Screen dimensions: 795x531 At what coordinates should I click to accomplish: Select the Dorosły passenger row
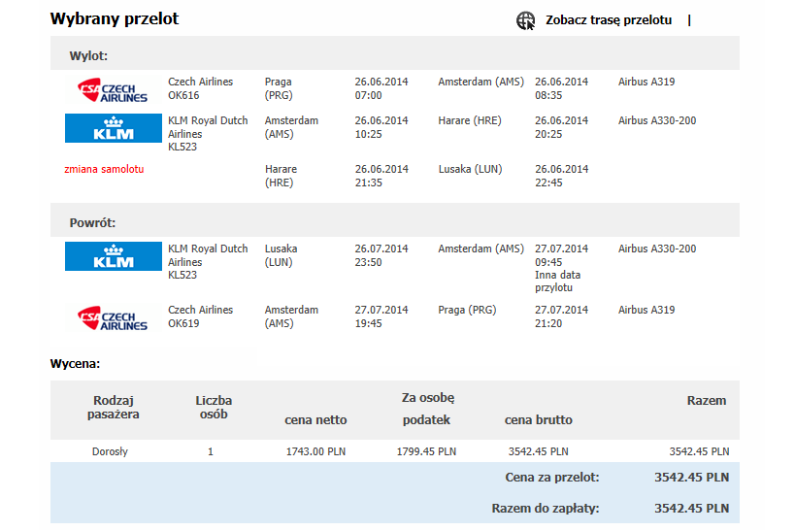click(394, 450)
